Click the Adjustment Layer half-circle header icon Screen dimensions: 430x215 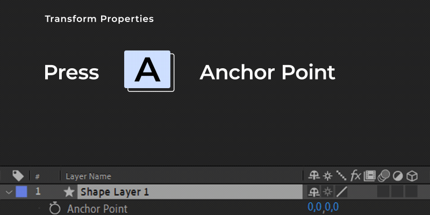(397, 176)
